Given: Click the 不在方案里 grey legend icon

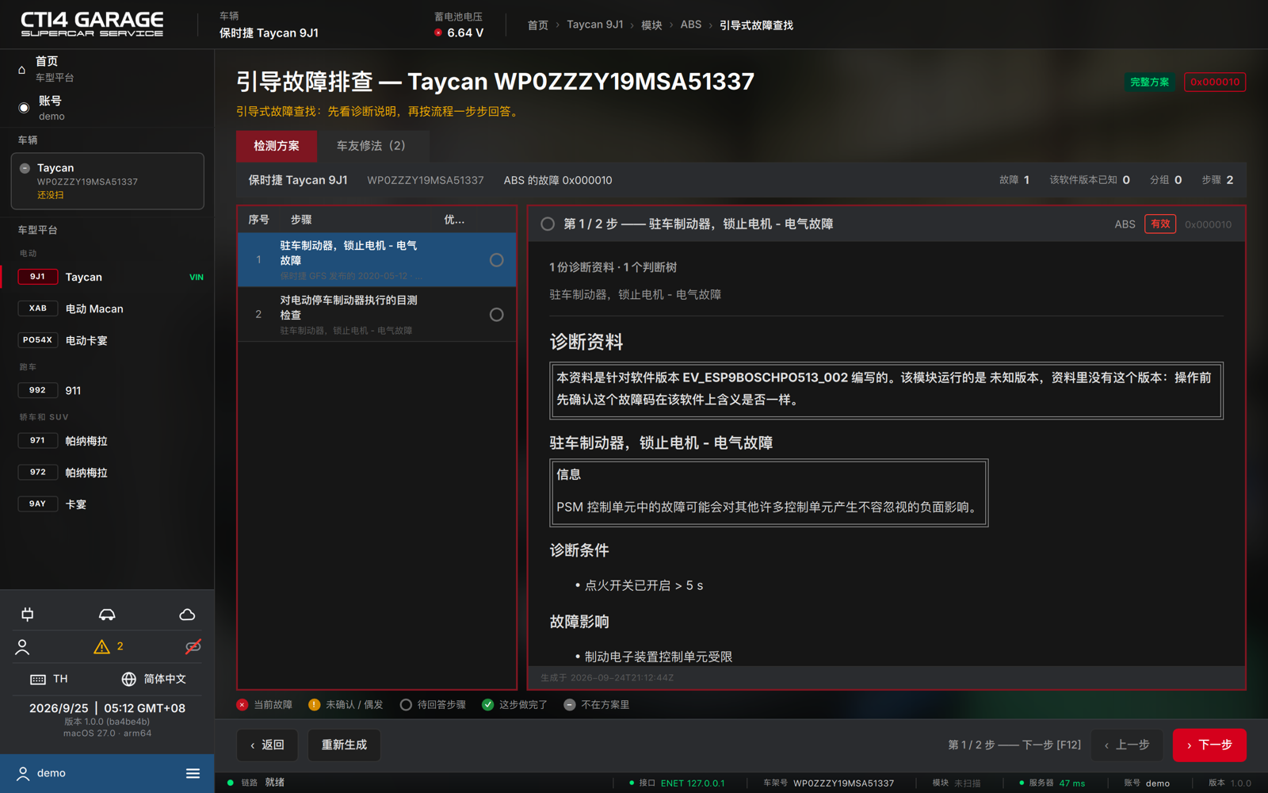Looking at the screenshot, I should (570, 705).
